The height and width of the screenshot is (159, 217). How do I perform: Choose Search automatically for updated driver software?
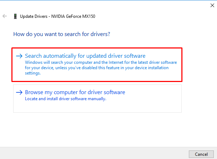pyautogui.click(x=85, y=56)
